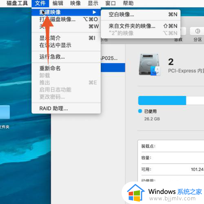
Task: Click the 26.2 GB used value
Action: coord(152,119)
